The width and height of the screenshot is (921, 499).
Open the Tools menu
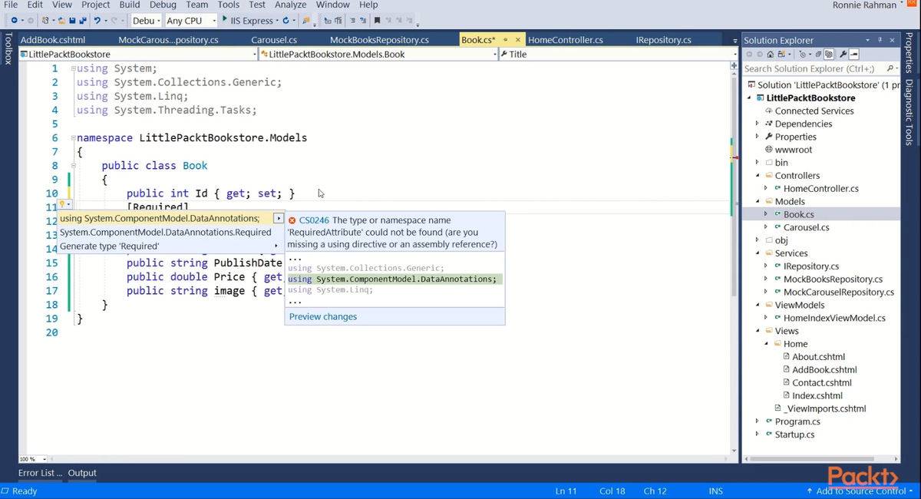coord(228,5)
